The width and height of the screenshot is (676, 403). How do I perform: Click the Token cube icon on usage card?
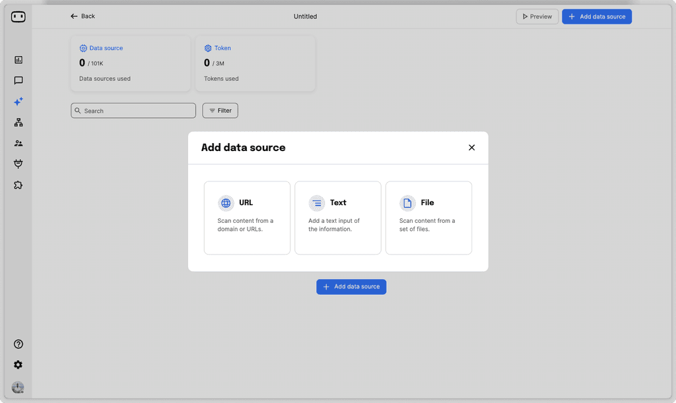pyautogui.click(x=207, y=47)
